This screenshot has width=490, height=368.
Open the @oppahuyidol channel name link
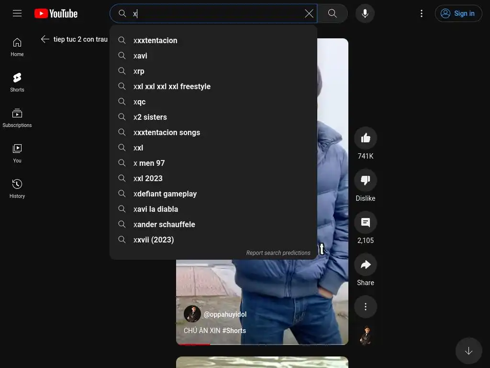click(x=225, y=314)
